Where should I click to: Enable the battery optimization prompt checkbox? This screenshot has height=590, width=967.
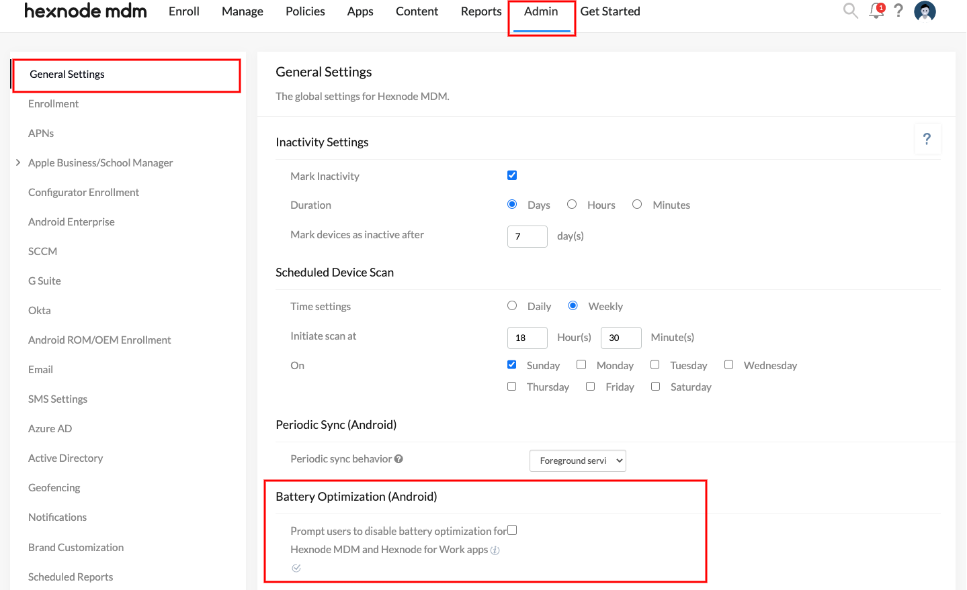512,530
